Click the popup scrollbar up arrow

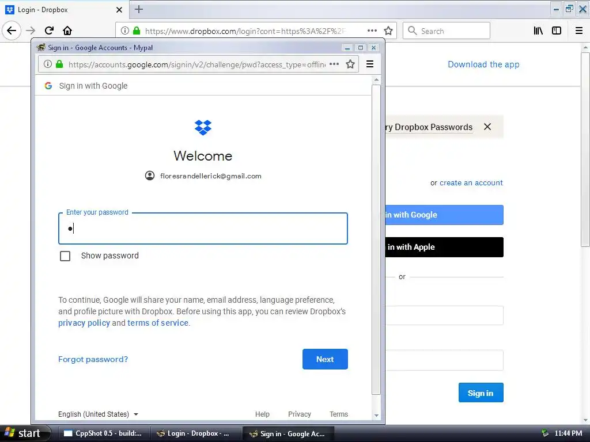(376, 80)
